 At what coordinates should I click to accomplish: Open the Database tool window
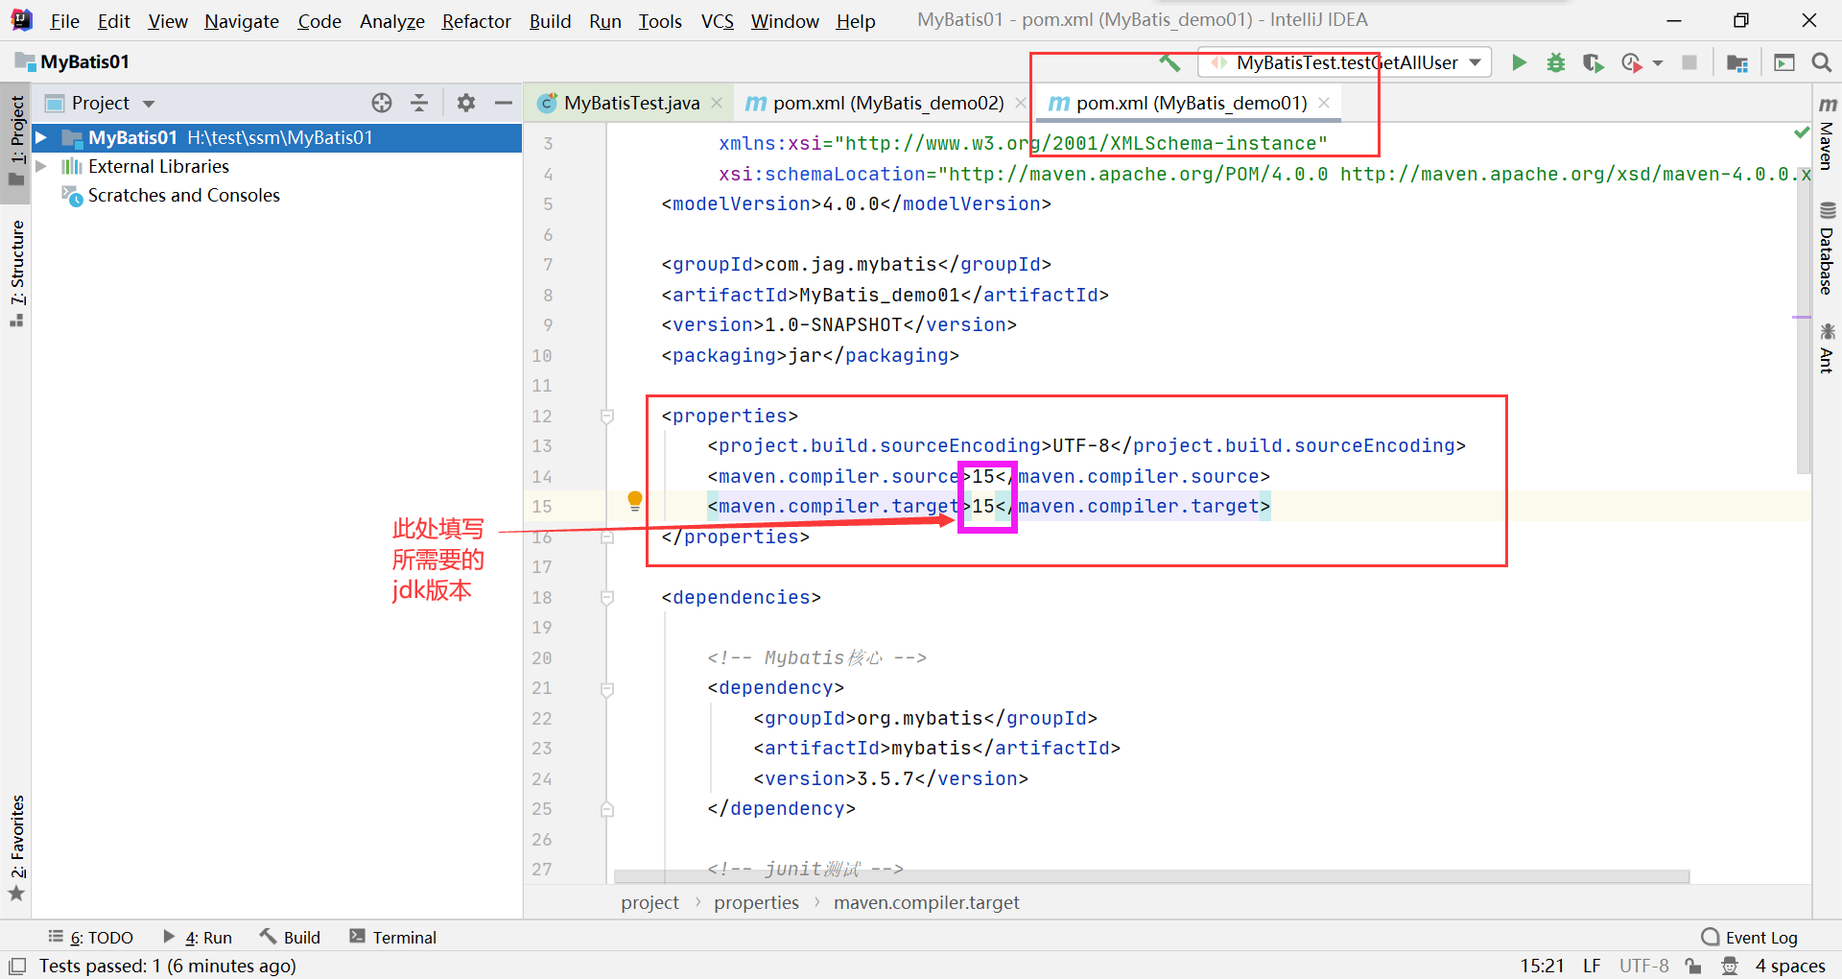tap(1827, 248)
